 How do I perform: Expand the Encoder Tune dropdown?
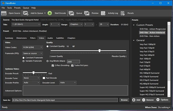[x=31, y=78]
